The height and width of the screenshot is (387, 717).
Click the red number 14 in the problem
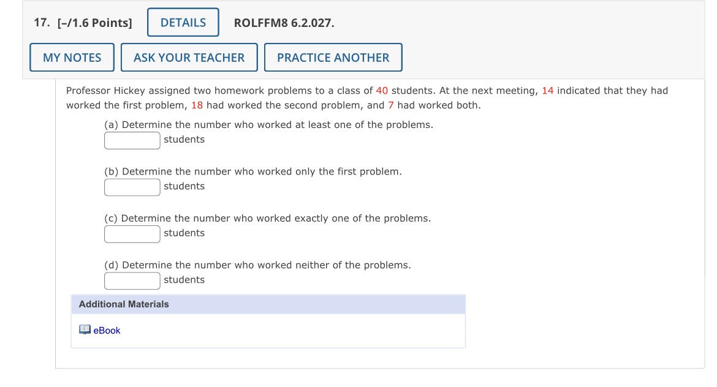[x=547, y=90]
